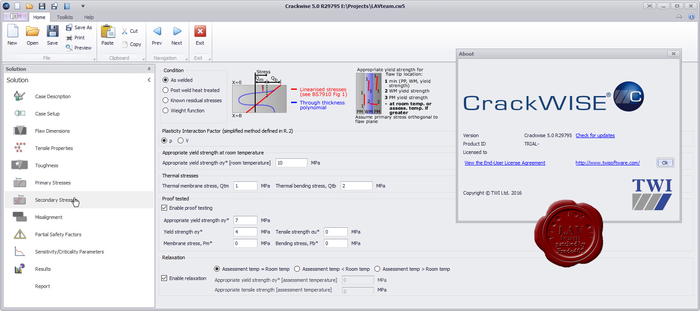
Task: Click the New file ribbon icon
Action: tap(12, 31)
